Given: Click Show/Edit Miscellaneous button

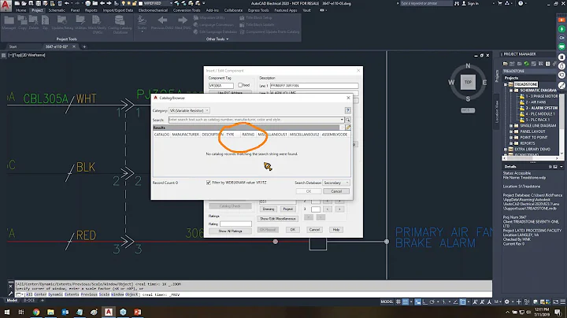Looking at the screenshot, I should pos(278,219).
